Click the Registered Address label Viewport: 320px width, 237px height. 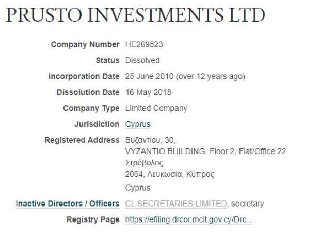(82, 140)
